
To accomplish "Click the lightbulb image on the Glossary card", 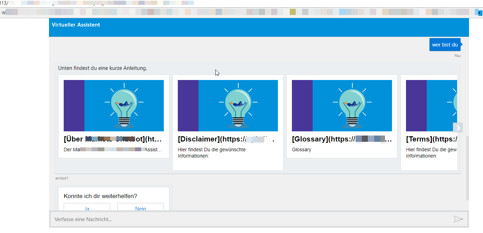I will click(342, 105).
